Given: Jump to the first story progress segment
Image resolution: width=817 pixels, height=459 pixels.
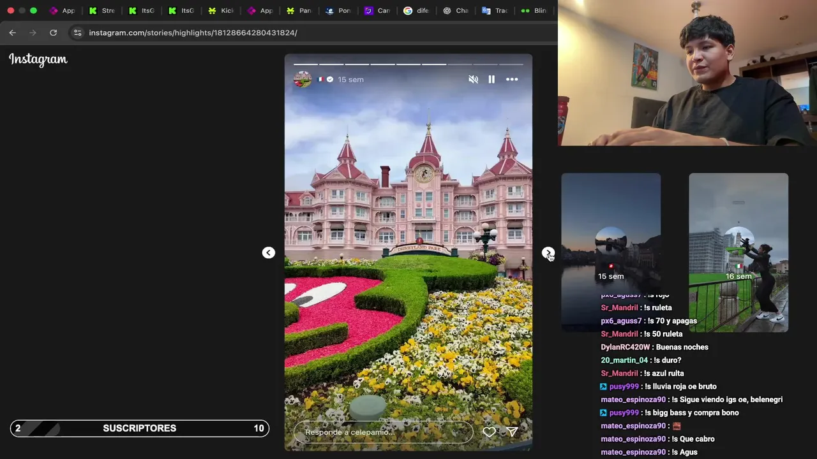Looking at the screenshot, I should coord(306,64).
